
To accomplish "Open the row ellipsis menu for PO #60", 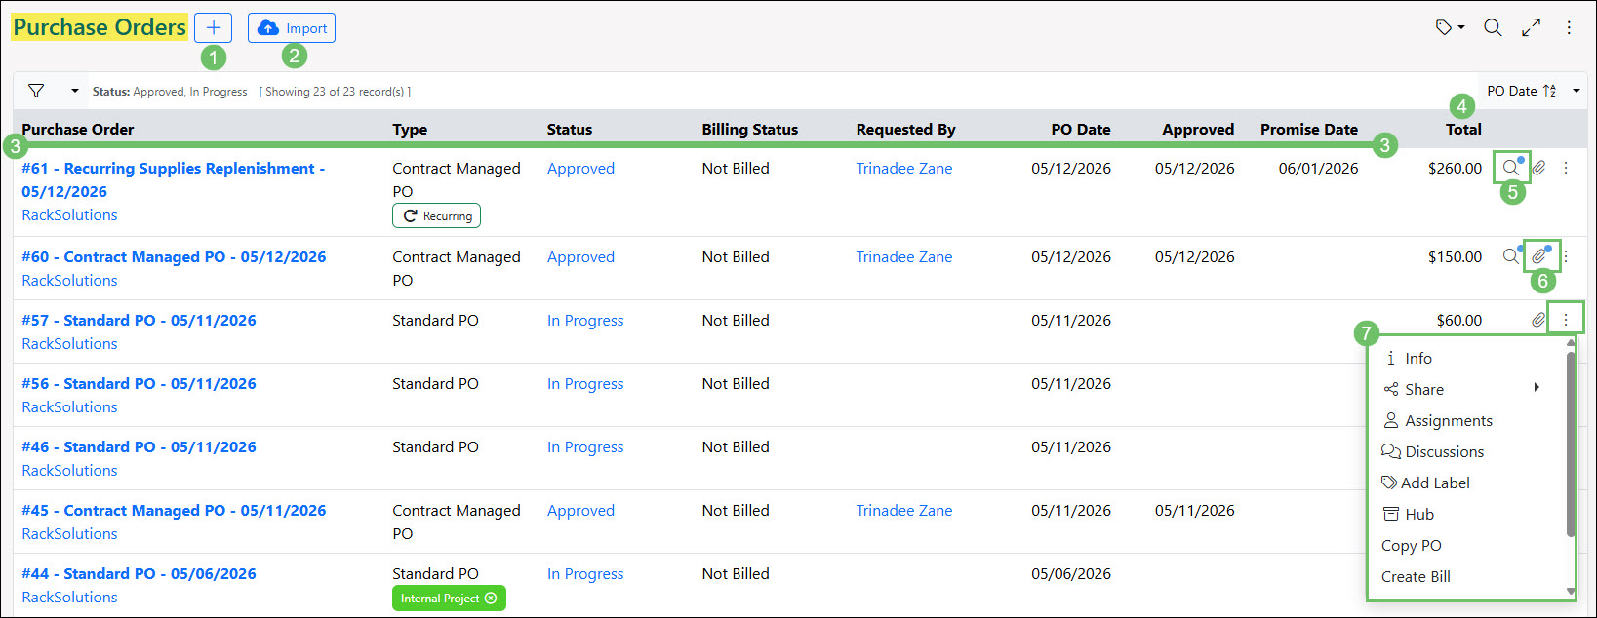I will pyautogui.click(x=1566, y=256).
